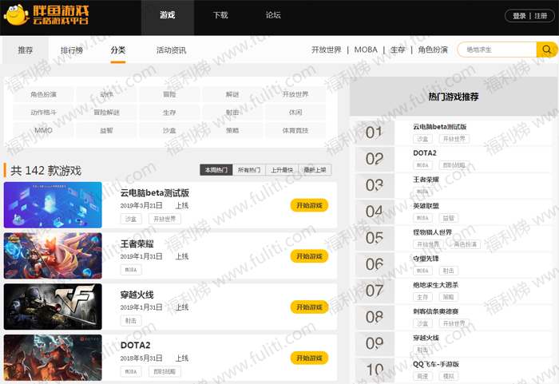Open the 活动资讯 tab

click(171, 50)
